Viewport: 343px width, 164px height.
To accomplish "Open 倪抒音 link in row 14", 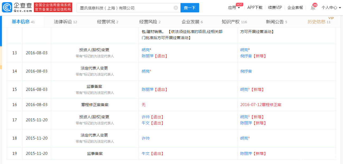I will tap(246, 71).
